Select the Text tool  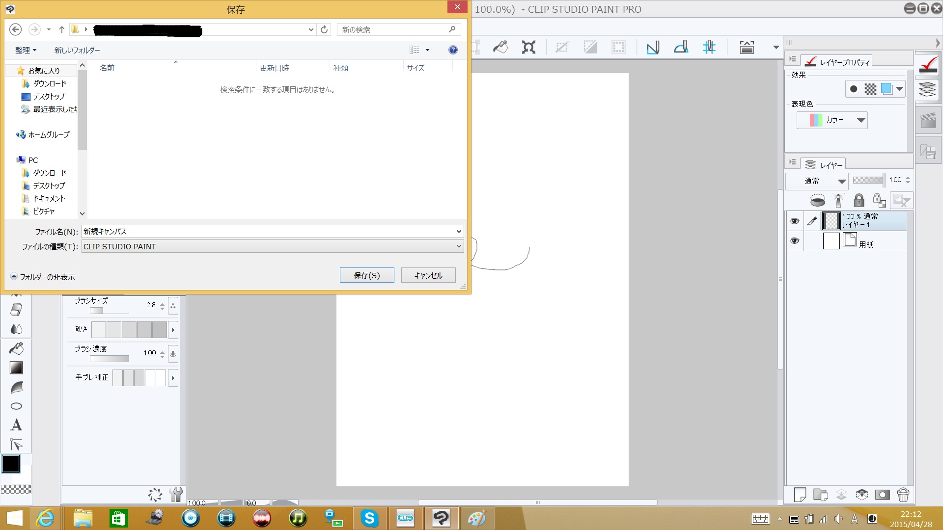coord(16,425)
